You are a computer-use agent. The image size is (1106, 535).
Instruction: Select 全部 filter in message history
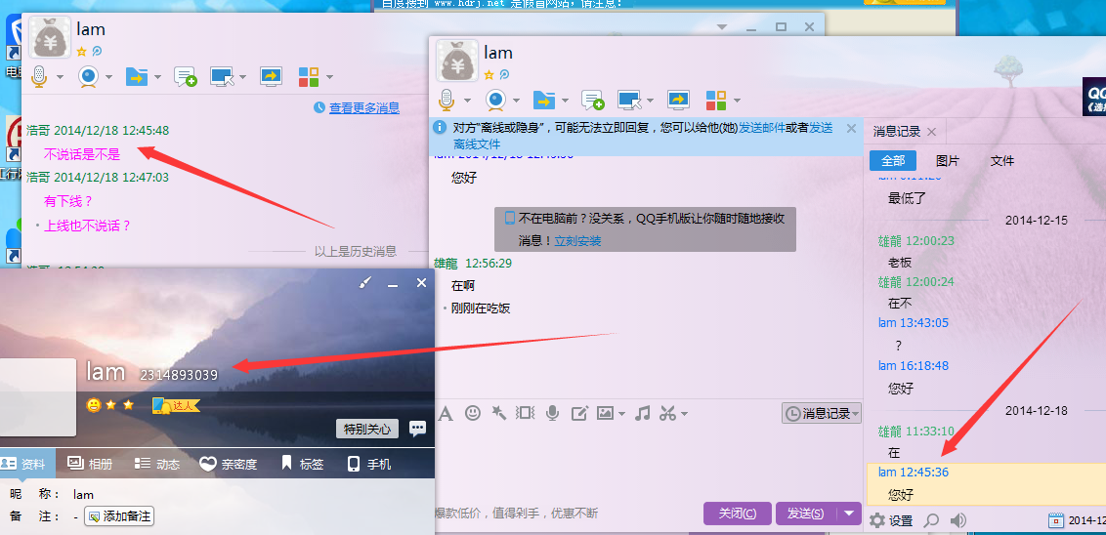[892, 161]
